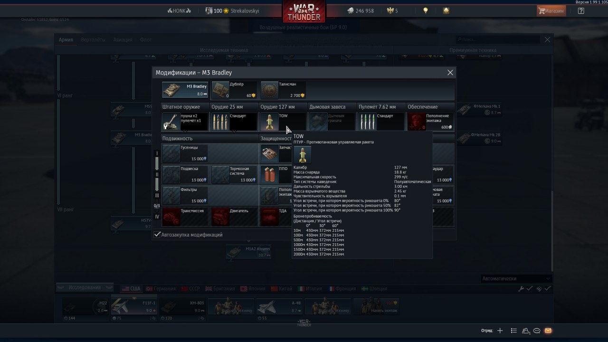
Task: Select the Запчасти modification
Action: tap(276, 153)
